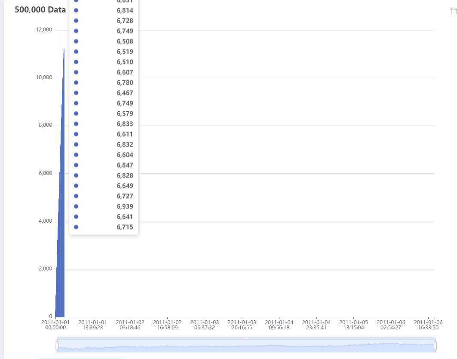This screenshot has width=457, height=359.
Task: Click the marker dot beside value 6,939
Action: 76,206
